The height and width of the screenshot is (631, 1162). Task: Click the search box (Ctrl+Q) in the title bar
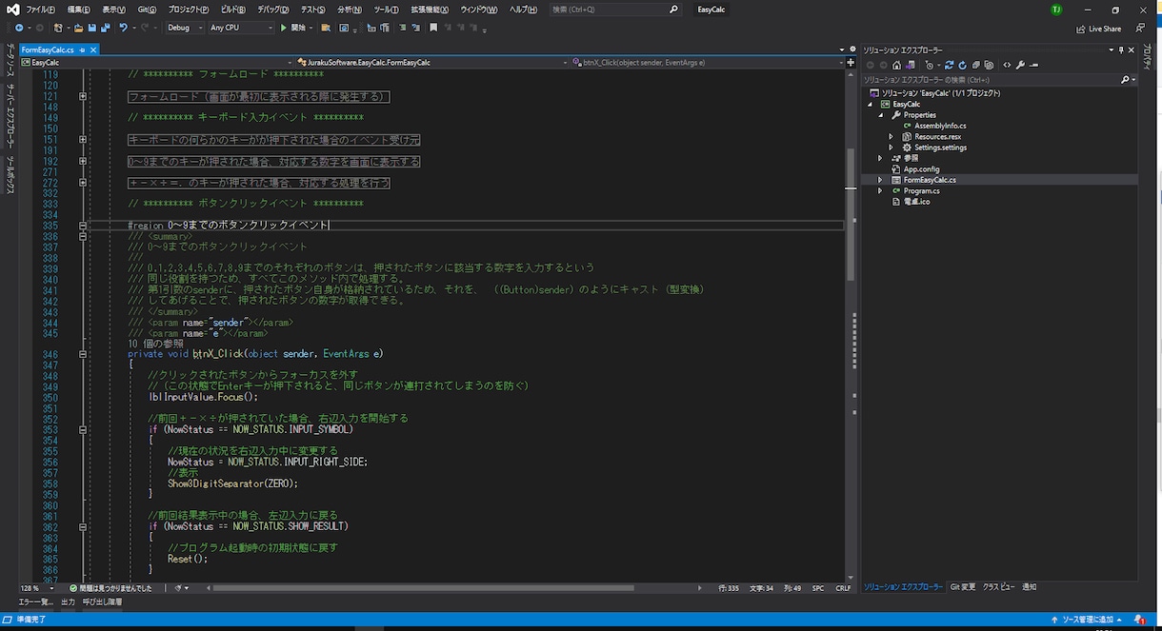click(615, 10)
